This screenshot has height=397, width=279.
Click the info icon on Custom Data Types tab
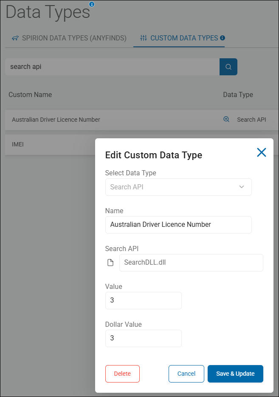pyautogui.click(x=223, y=38)
